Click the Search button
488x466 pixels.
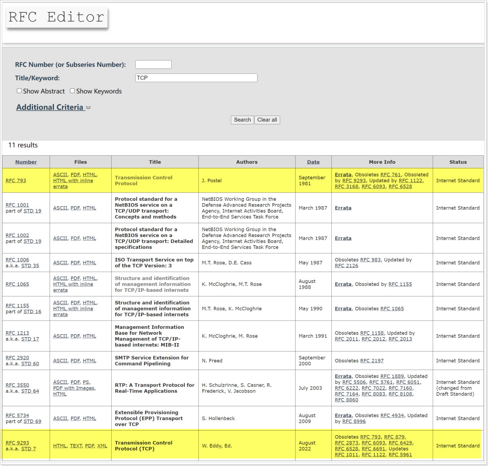(x=242, y=120)
